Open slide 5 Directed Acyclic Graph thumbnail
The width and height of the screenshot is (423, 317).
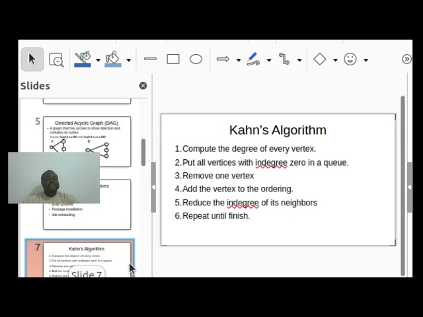coord(87,141)
